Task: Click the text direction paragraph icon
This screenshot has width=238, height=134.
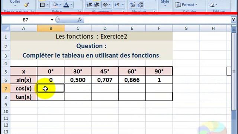Action: (117, 5)
